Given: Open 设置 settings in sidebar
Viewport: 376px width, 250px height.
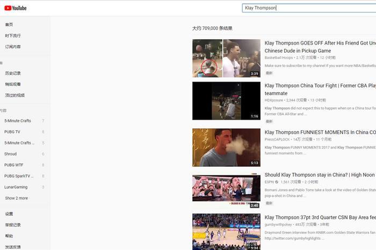Looking at the screenshot, I should tap(9, 214).
